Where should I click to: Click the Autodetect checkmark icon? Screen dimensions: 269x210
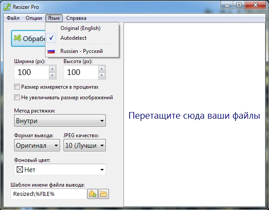click(x=51, y=38)
